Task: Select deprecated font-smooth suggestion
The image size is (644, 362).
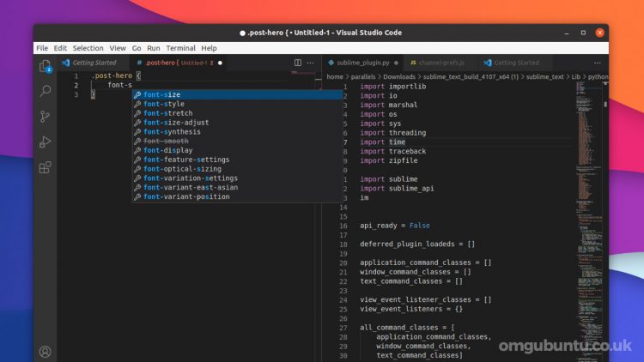Action: coord(237,142)
